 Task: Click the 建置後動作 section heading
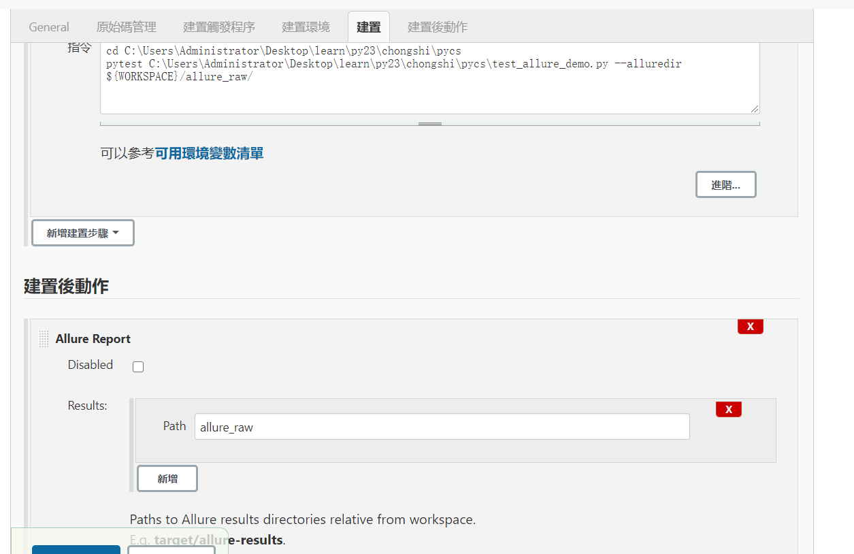point(66,286)
